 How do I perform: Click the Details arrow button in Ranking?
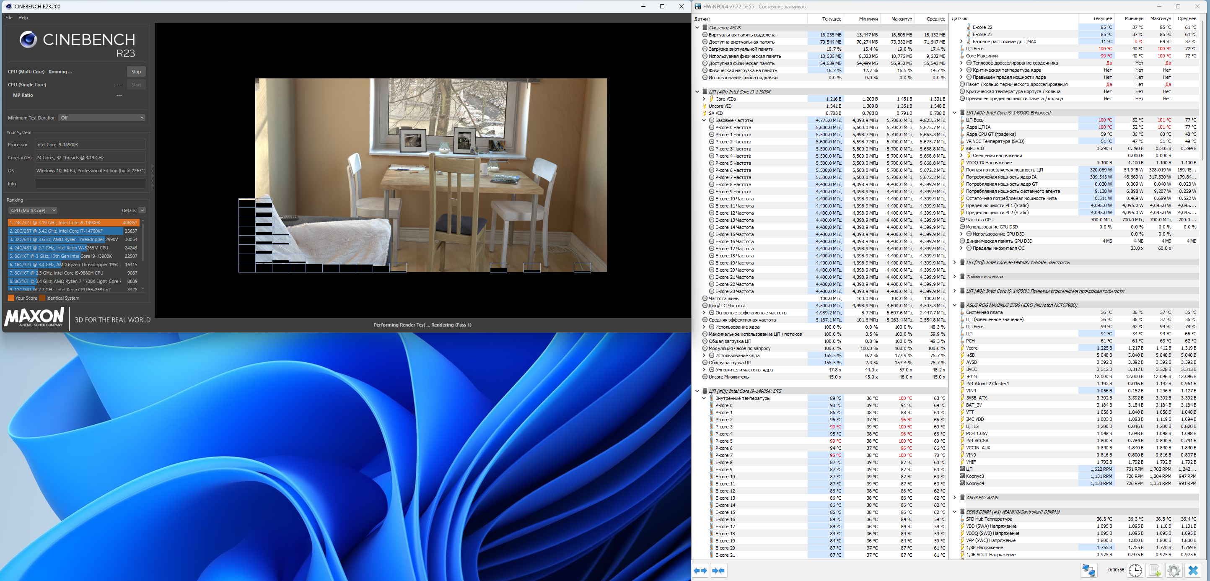coord(142,210)
